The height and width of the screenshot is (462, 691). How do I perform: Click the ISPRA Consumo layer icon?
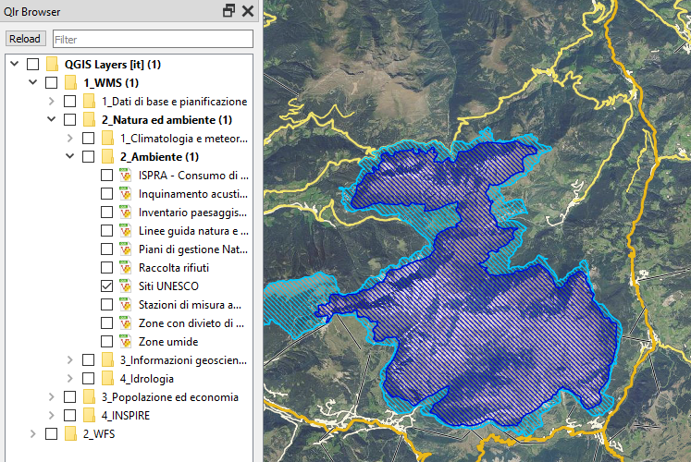pyautogui.click(x=126, y=176)
